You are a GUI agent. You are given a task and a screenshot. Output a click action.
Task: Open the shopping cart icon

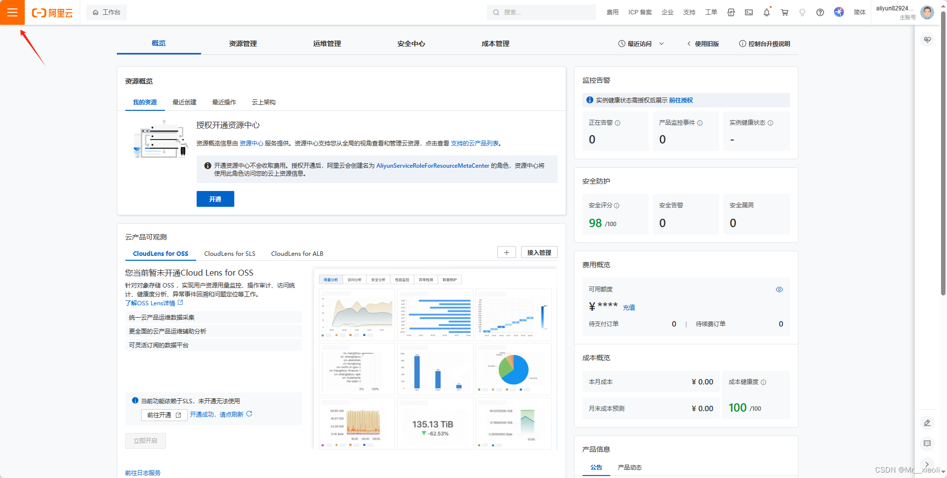tap(784, 12)
